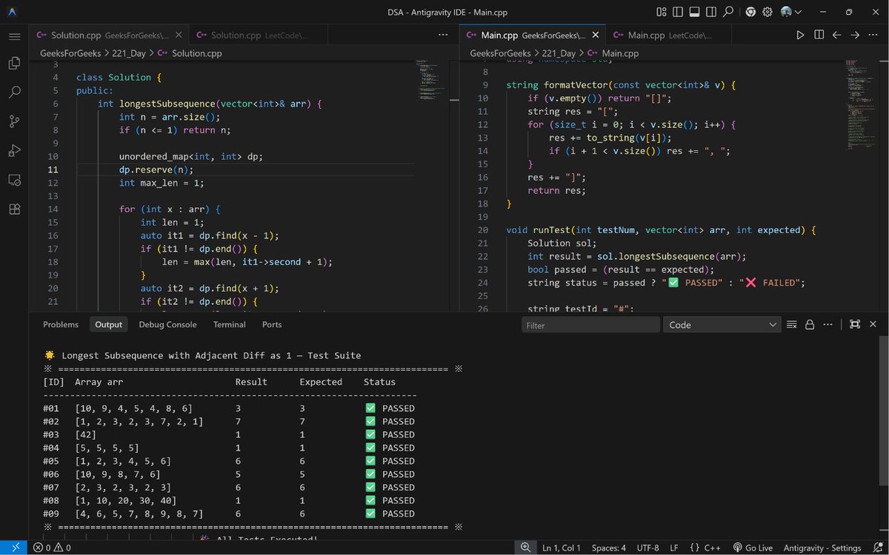Screen dimensions: 889x555
Task: Expand 221_Day breadcrumb in right editor
Action: pyautogui.click(x=559, y=53)
